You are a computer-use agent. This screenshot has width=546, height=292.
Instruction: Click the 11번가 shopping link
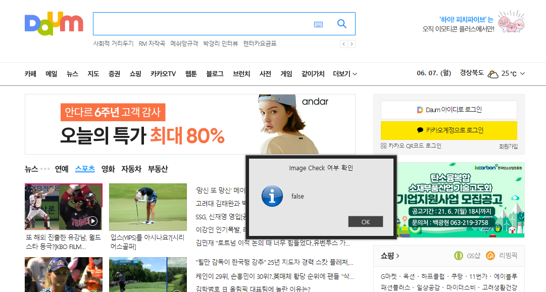tap(478, 276)
